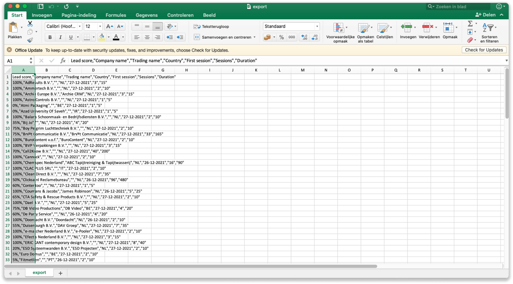Image resolution: width=513 pixels, height=284 pixels.
Task: Increase font size with the A▲ button
Action: tap(110, 26)
